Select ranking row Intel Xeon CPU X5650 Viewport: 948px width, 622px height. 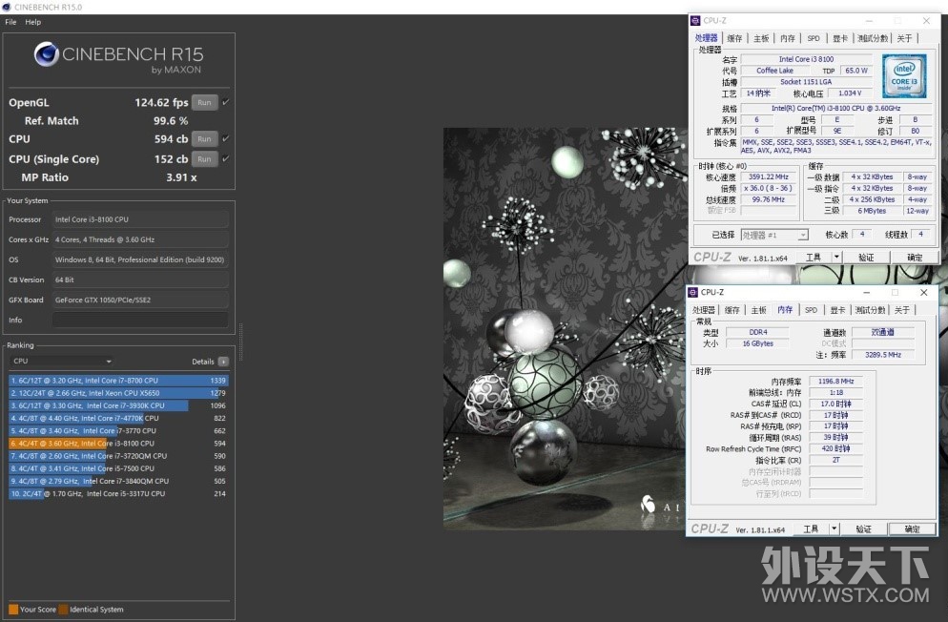tap(118, 393)
